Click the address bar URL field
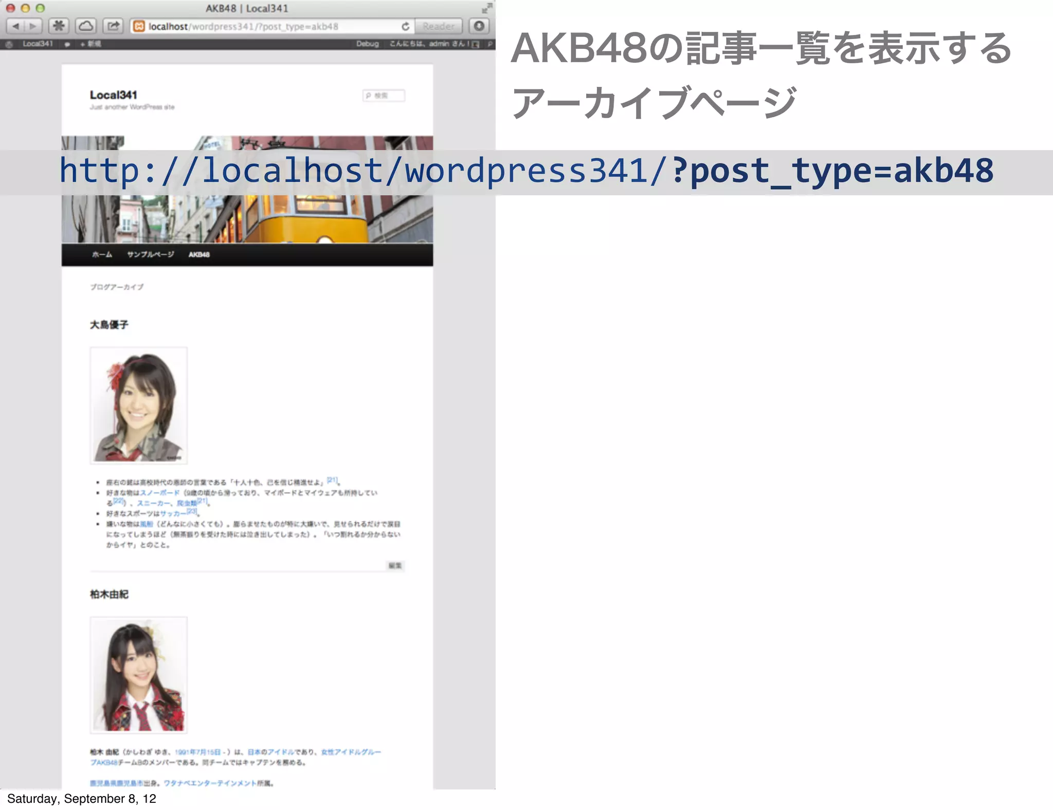1053x810 pixels. click(271, 26)
